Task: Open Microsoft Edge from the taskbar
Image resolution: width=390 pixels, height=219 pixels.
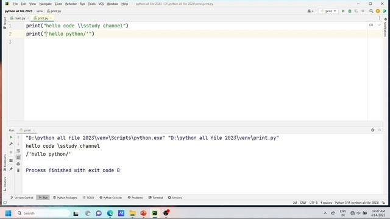Action: coord(110,214)
